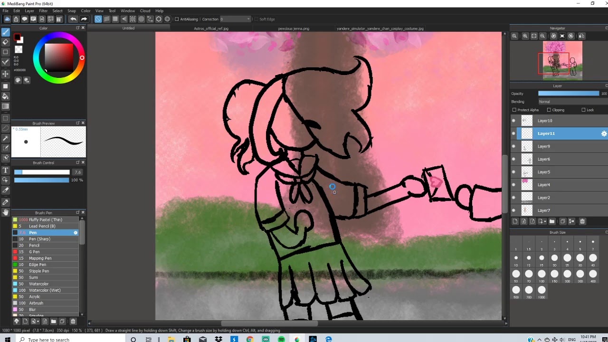Zoom in using Navigator plus magnifier
Viewport: 608px width, 342px height.
[x=525, y=36]
